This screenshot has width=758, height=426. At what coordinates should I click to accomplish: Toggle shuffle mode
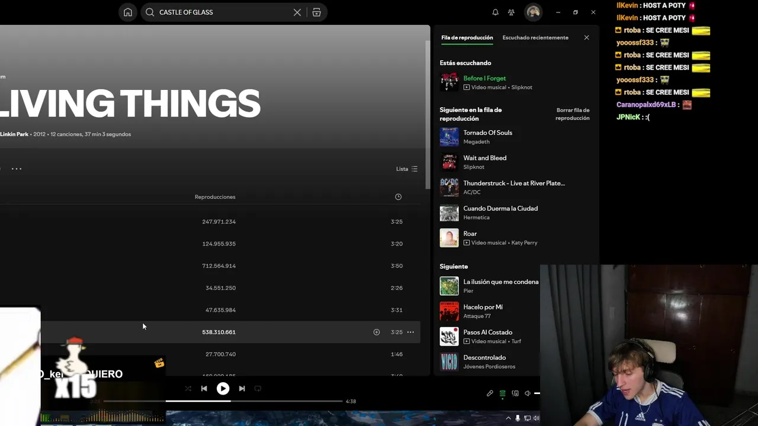(x=188, y=389)
